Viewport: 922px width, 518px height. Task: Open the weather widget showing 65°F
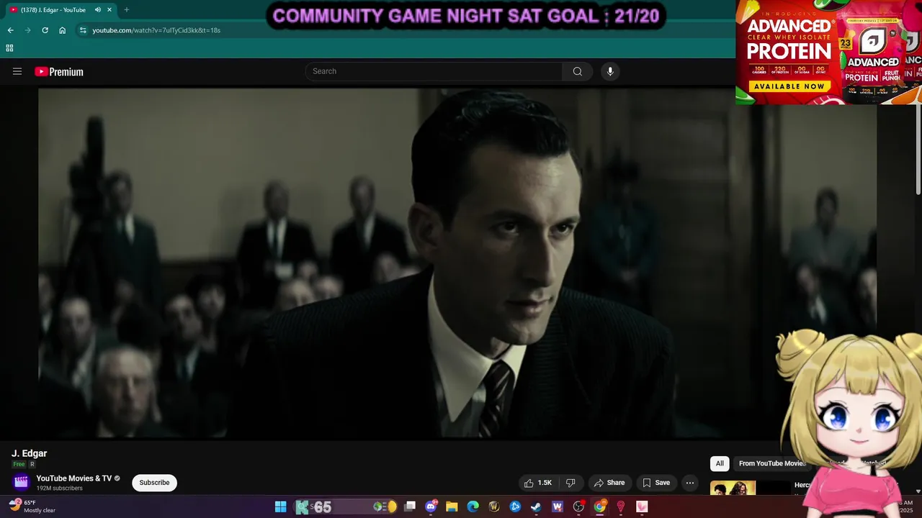point(32,506)
